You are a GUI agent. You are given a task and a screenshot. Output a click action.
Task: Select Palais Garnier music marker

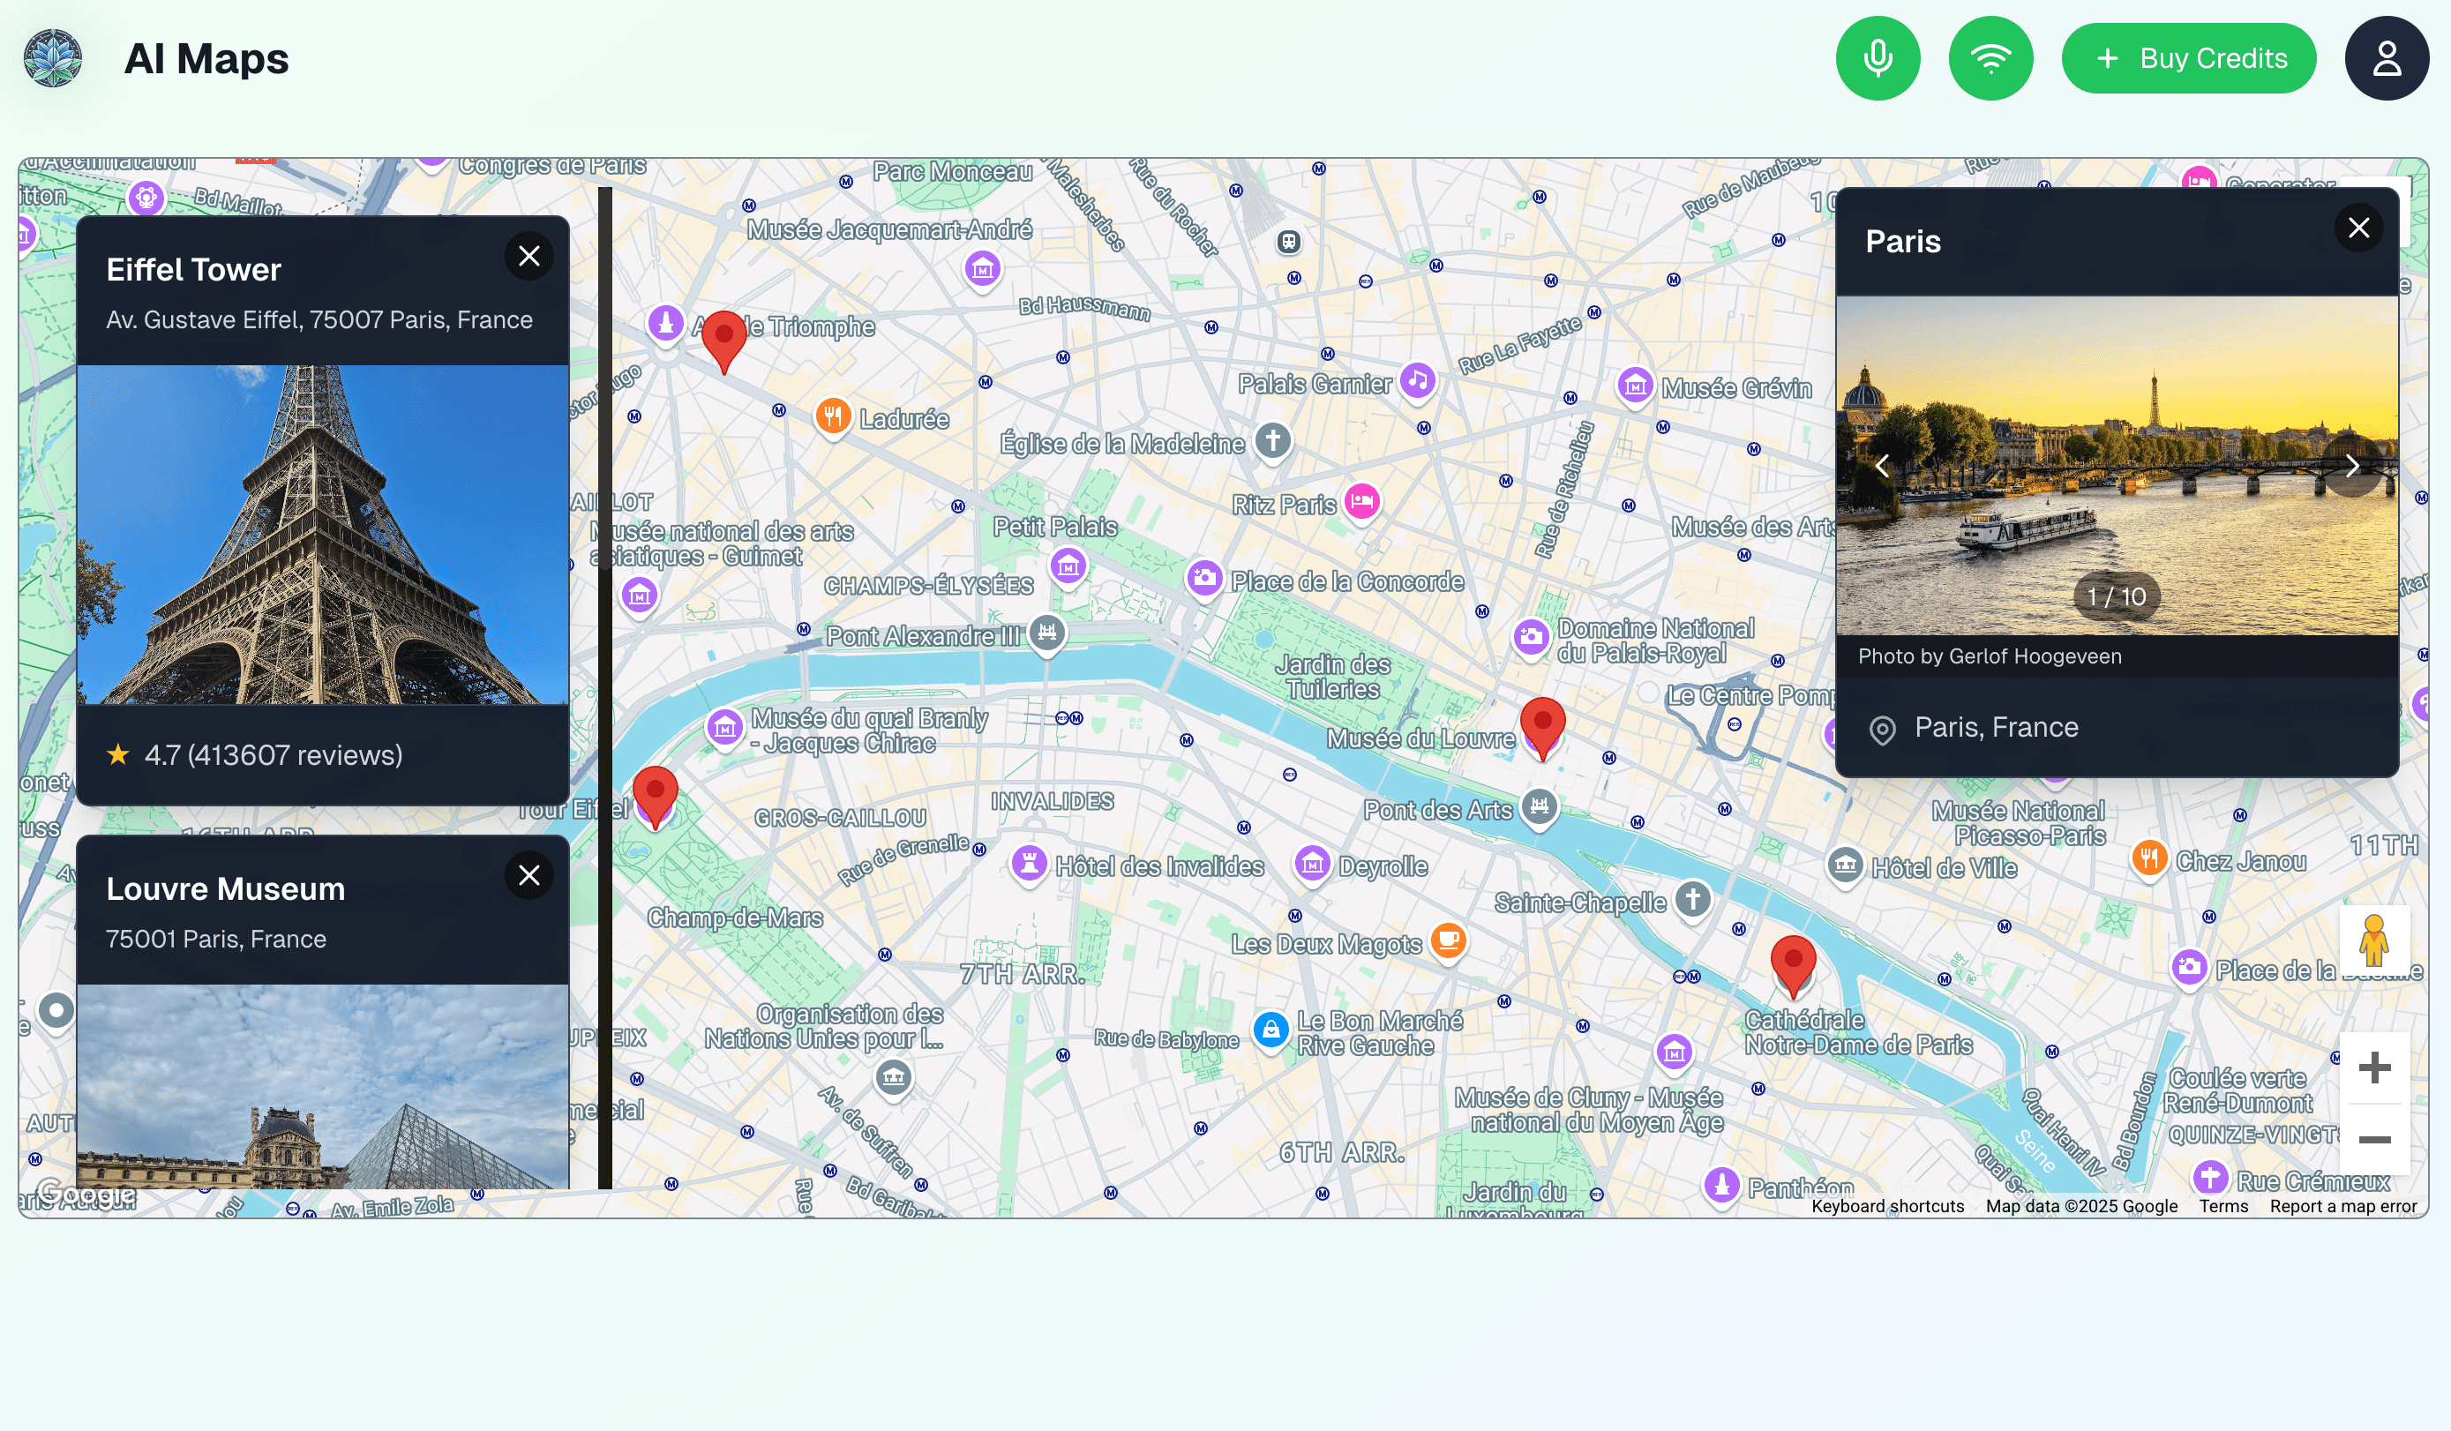click(x=1417, y=380)
